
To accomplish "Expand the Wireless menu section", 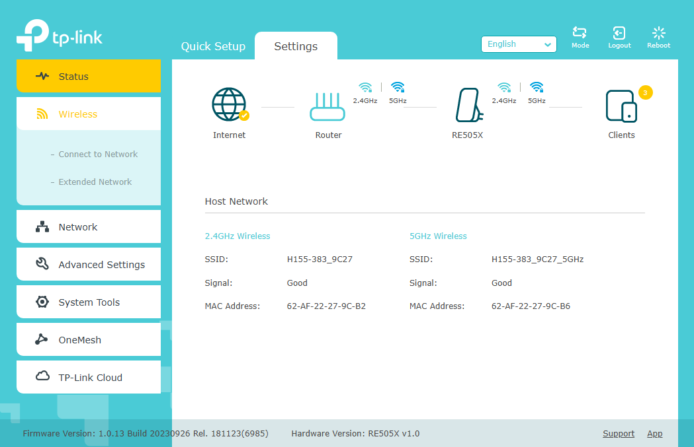I will click(89, 114).
